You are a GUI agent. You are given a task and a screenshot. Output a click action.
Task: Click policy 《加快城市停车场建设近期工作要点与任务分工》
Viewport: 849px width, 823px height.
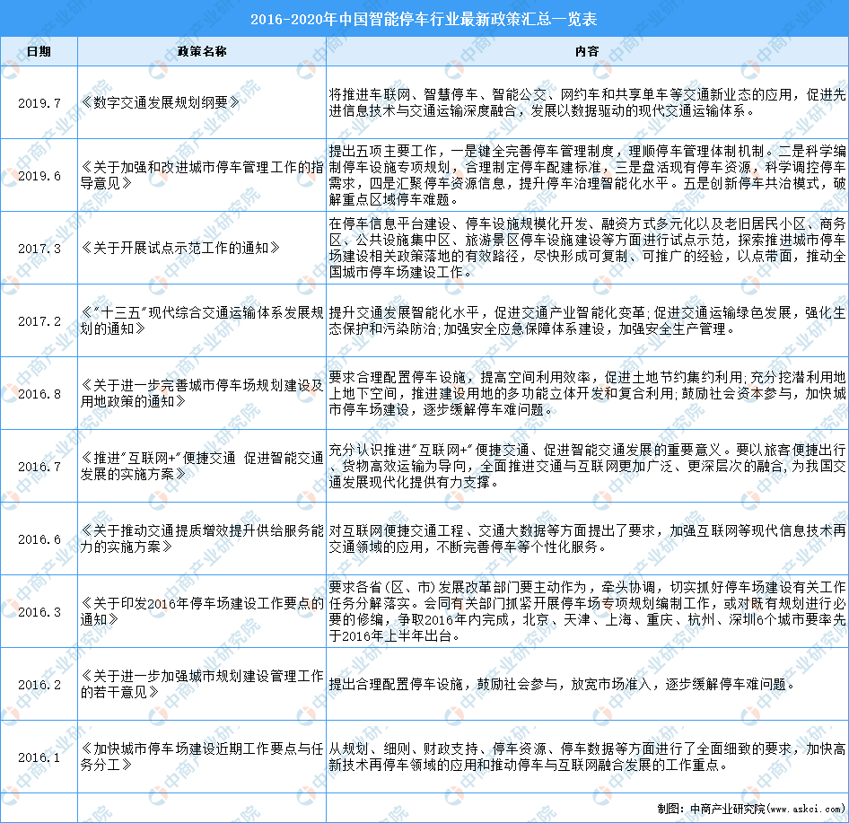pyautogui.click(x=202, y=757)
